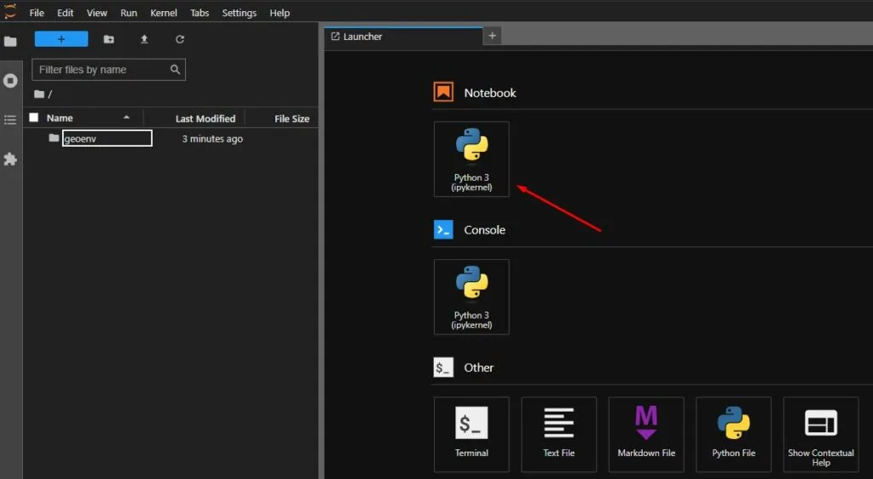Sort files by File Size
The image size is (873, 479).
tap(292, 118)
